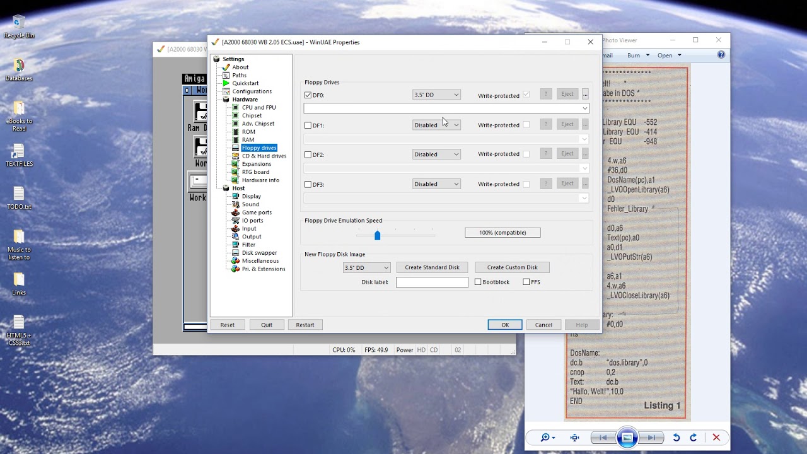Viewport: 807px width, 454px height.
Task: Open Quickstart in the Settings tree
Action: coord(245,83)
